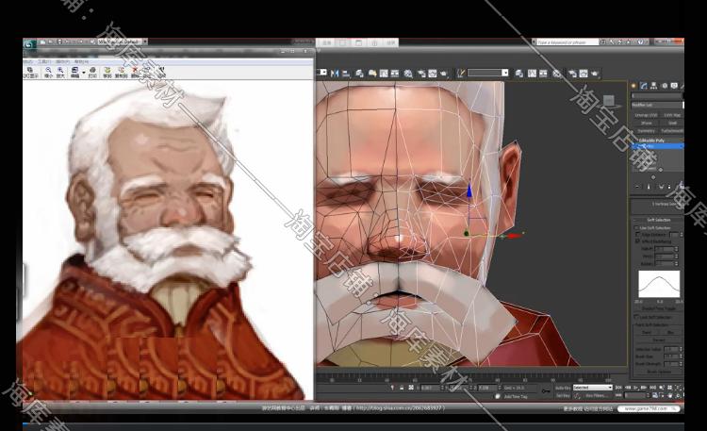Screen dimensions: 707x431
Task: Click the soft selection falloff curve graph
Action: tap(659, 284)
